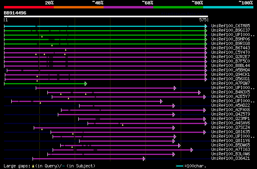
Task: Select hit label UniRef100_B7F5C0
Action: (x=230, y=61)
